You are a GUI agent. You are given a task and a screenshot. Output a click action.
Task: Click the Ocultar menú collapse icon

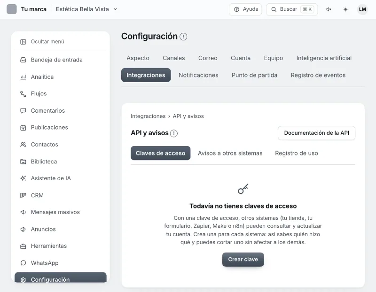tap(23, 42)
